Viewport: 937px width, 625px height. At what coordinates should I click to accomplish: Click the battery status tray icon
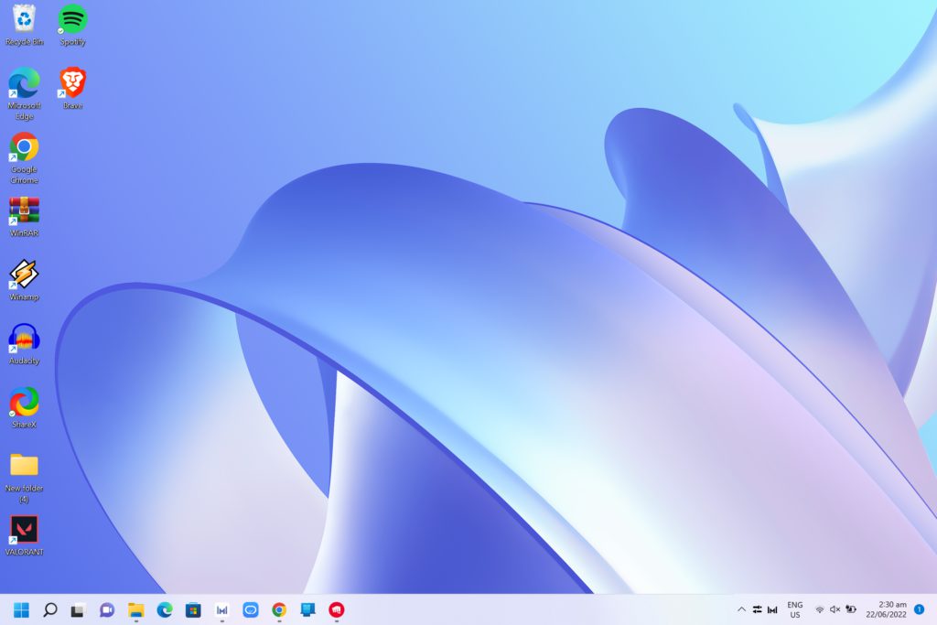851,609
